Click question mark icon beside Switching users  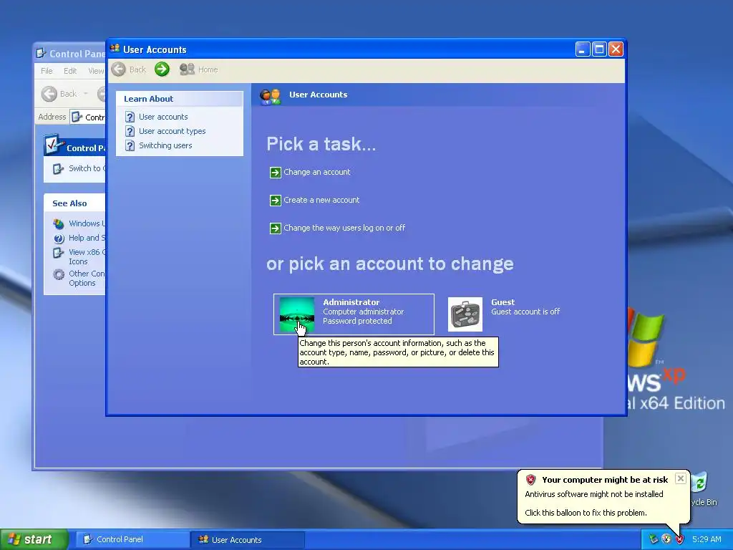130,145
